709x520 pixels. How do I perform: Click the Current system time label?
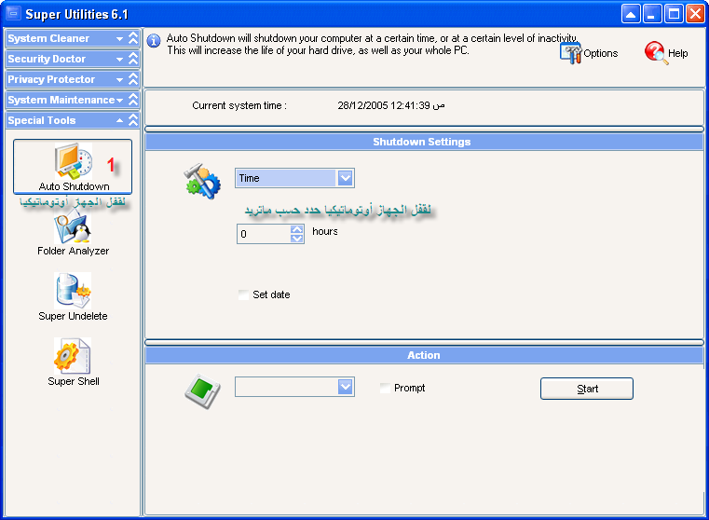(x=239, y=106)
